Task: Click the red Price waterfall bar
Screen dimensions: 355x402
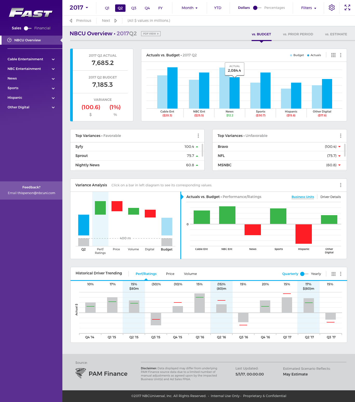Action: pos(117,206)
